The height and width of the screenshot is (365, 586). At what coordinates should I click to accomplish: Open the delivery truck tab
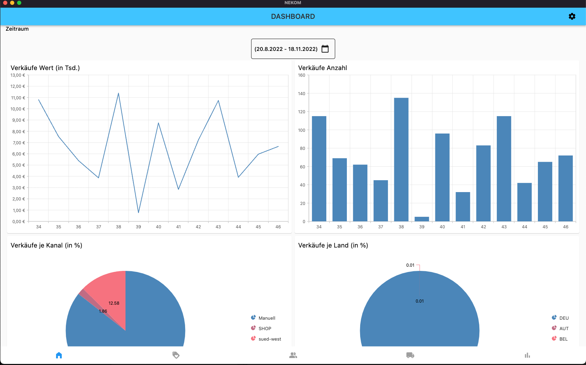coord(410,355)
